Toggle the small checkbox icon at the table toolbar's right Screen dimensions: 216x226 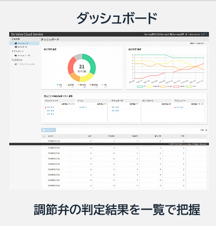[206, 130]
